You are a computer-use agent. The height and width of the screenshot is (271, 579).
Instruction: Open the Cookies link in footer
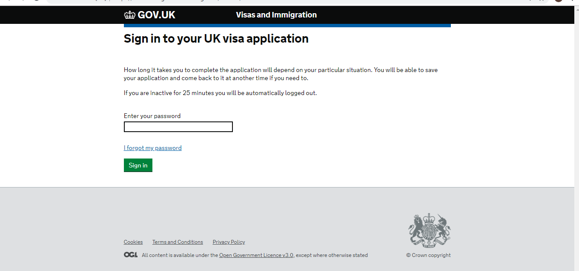tap(133, 242)
